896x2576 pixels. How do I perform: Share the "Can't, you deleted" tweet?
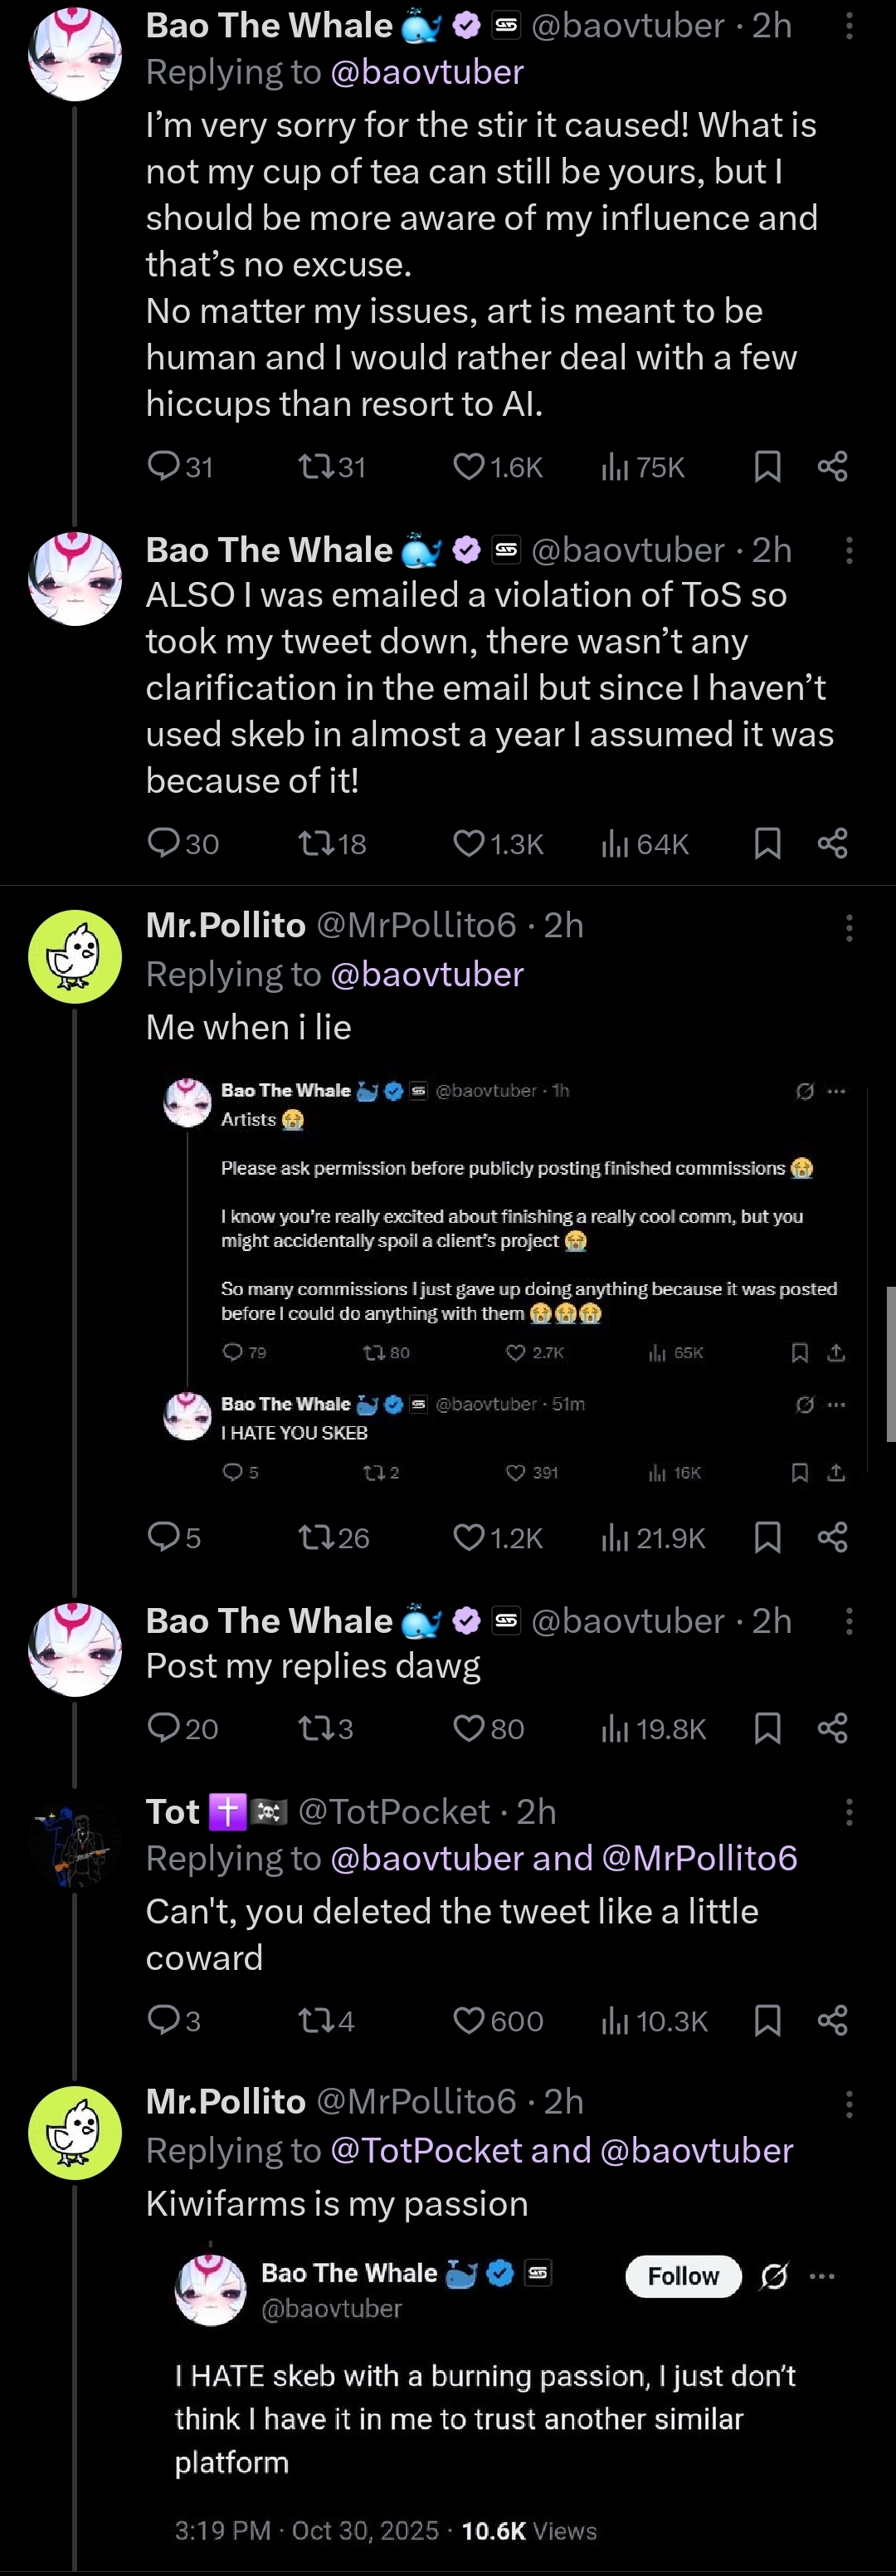tap(832, 2021)
